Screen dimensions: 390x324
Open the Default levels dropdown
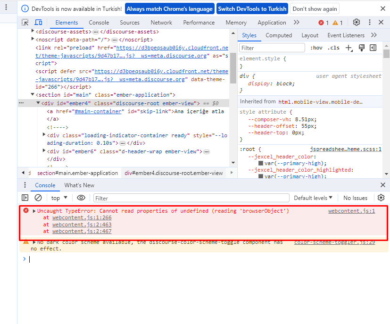coord(313,198)
